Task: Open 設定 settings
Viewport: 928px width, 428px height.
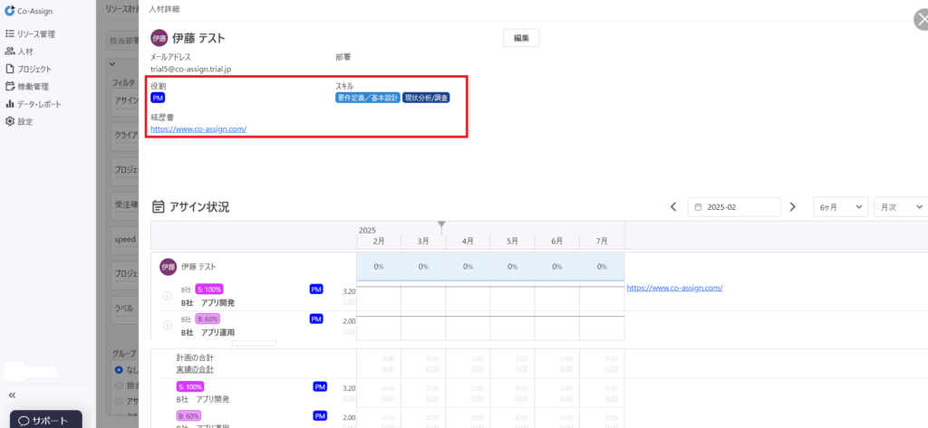Action: [x=19, y=122]
